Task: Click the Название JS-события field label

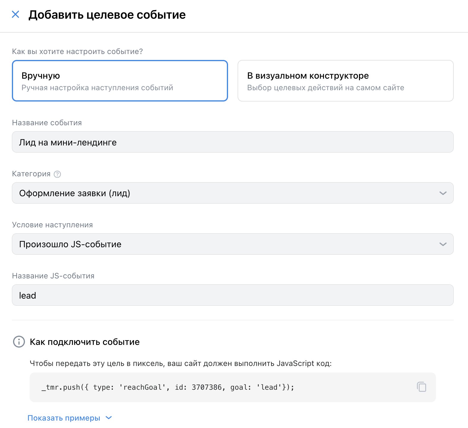Action: tap(53, 276)
